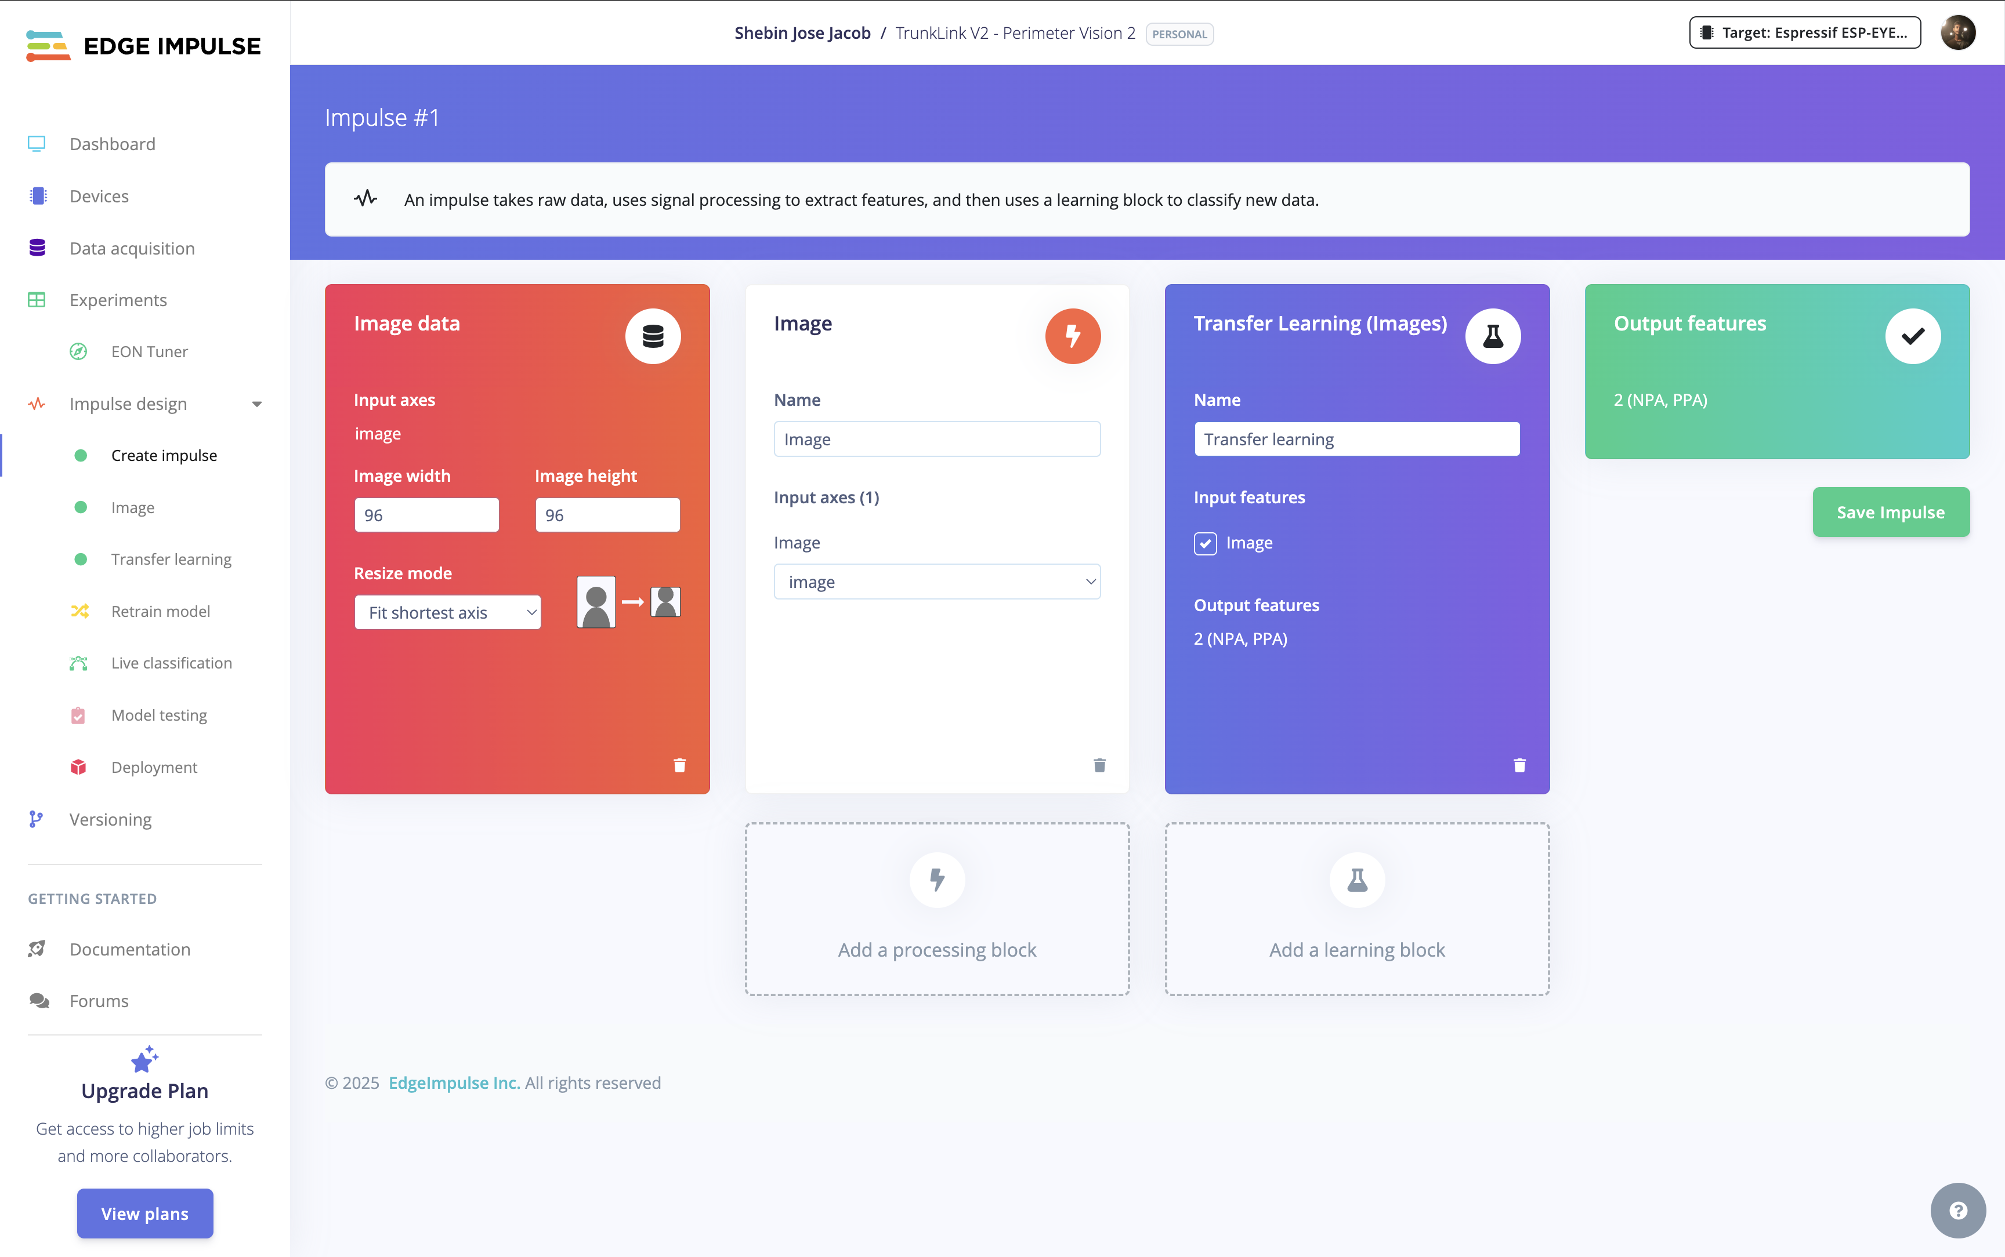This screenshot has height=1257, width=2005.
Task: Click trash icon on Image processing block
Action: coord(1099,765)
